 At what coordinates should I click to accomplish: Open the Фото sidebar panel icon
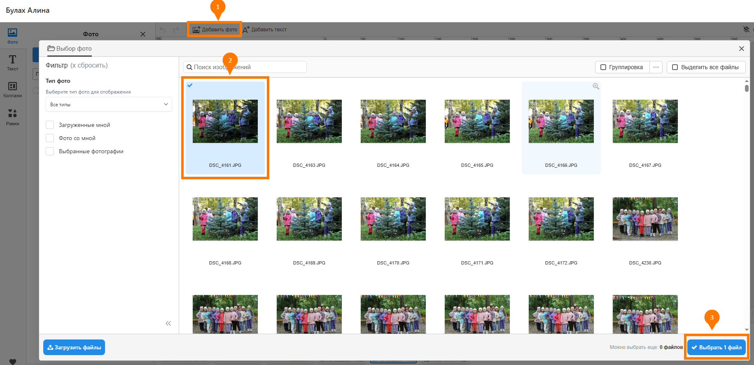(x=12, y=35)
